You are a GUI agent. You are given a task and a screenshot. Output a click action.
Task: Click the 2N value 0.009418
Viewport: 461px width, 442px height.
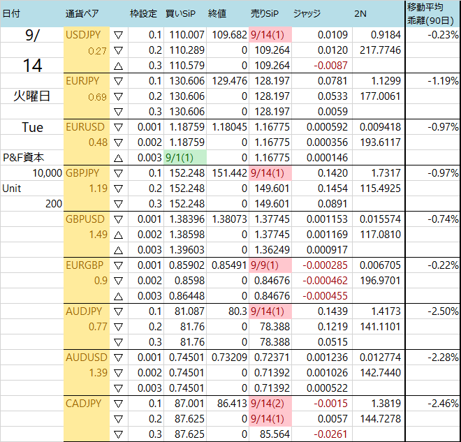pos(380,127)
